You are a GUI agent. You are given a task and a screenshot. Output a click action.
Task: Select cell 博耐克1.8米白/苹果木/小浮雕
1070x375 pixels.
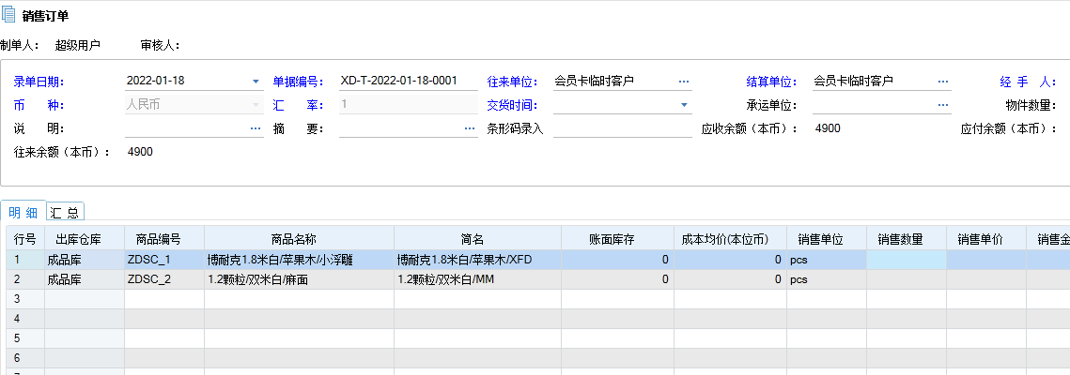[x=299, y=260]
